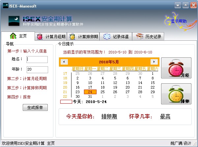The width and height of the screenshot is (198, 147).
Task: Click the large pink 月经 clock button
Action: pos(176,68)
